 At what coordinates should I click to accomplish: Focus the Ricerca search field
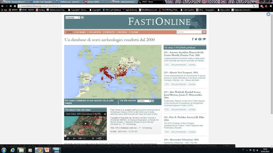(x=189, y=32)
